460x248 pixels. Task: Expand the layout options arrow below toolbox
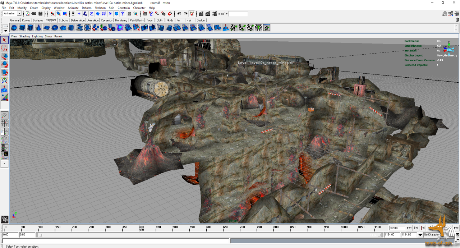point(5,163)
